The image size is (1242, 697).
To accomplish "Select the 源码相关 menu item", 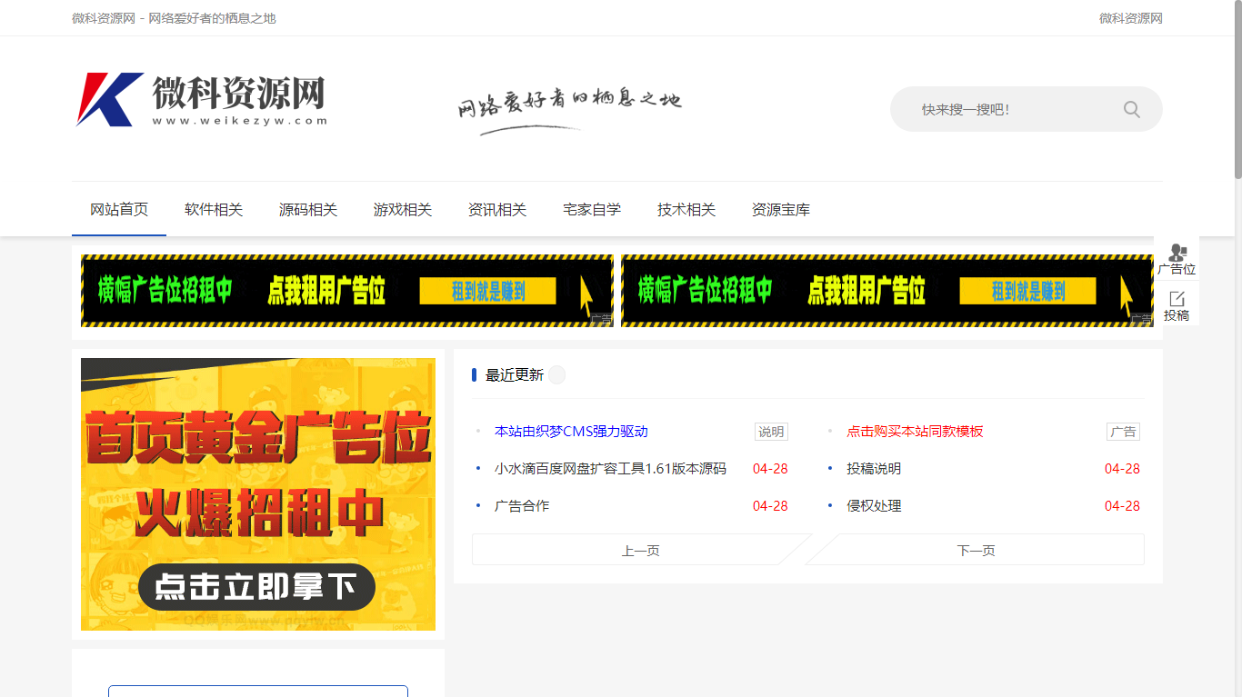I will point(308,209).
